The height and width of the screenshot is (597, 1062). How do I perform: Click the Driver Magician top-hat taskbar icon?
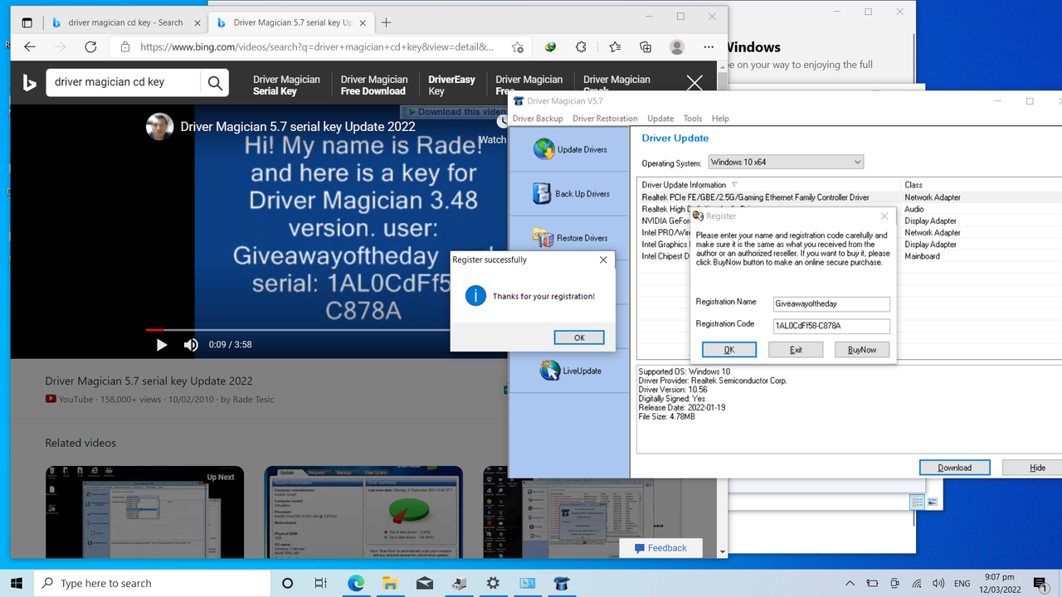pyautogui.click(x=562, y=583)
